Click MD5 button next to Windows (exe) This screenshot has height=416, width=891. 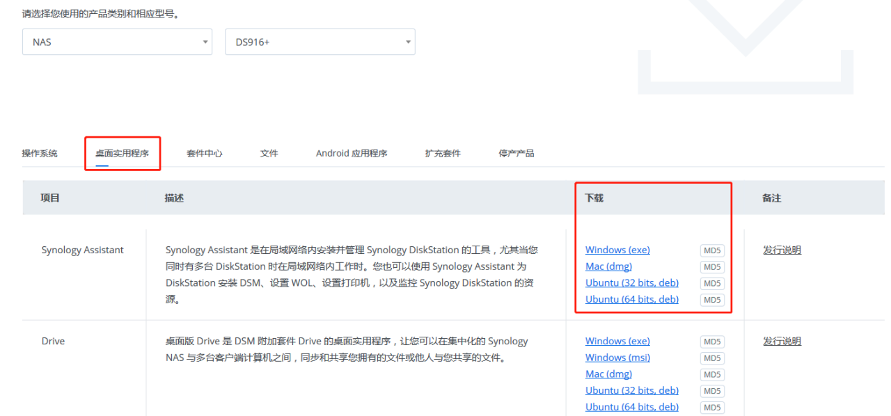[711, 250]
